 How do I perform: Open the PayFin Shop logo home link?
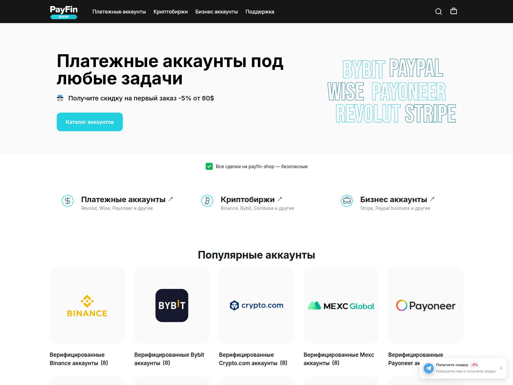tap(64, 12)
